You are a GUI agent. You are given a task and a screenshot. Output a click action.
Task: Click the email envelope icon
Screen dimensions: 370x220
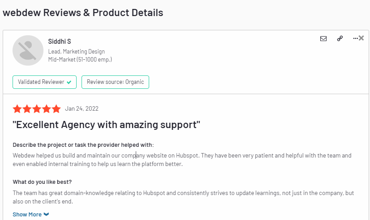(x=323, y=39)
